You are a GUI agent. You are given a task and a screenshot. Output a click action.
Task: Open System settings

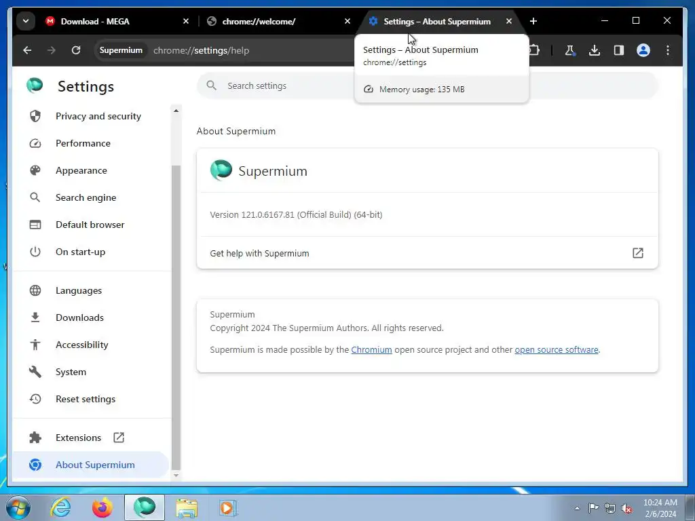91,372
